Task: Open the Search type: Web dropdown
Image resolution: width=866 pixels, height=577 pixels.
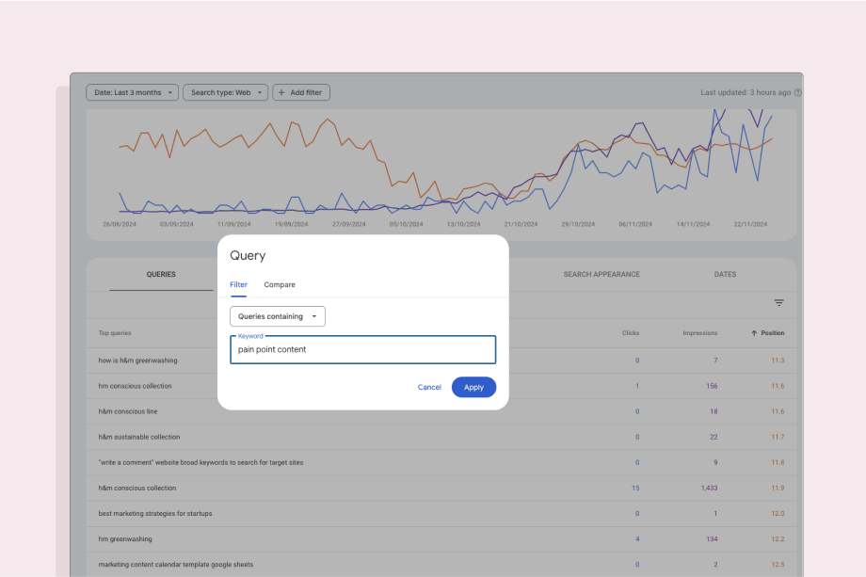Action: coord(224,92)
